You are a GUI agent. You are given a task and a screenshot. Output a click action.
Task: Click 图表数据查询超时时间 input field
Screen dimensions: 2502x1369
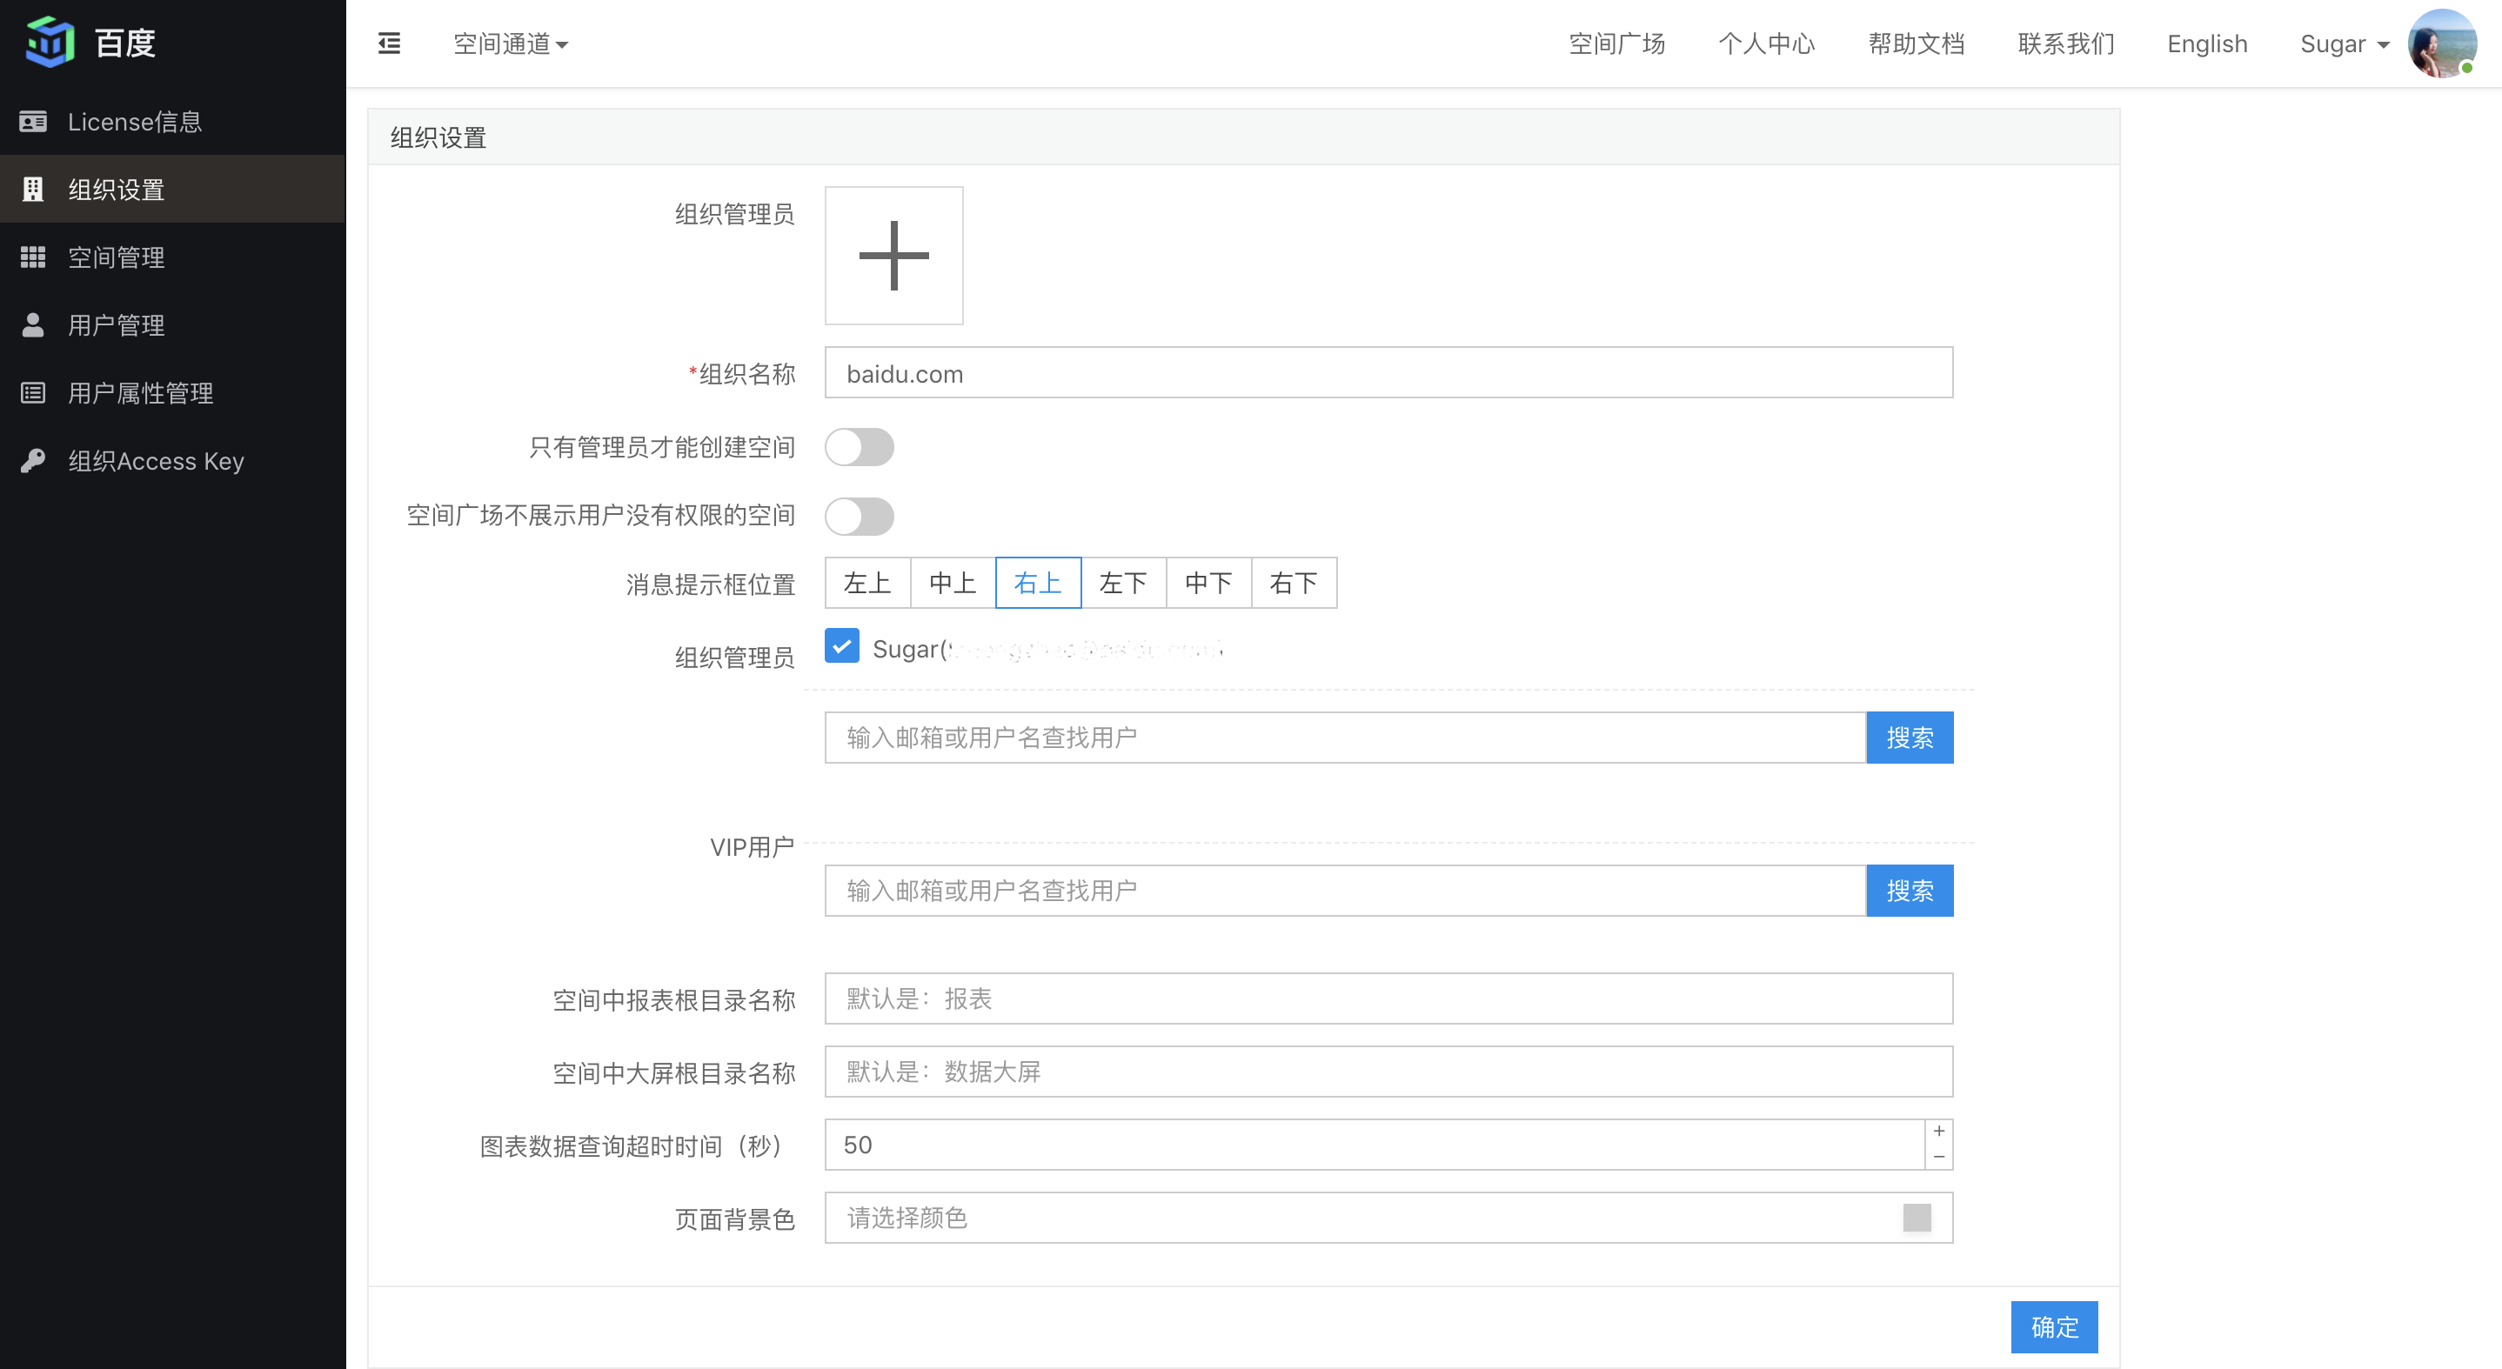(x=1371, y=1145)
